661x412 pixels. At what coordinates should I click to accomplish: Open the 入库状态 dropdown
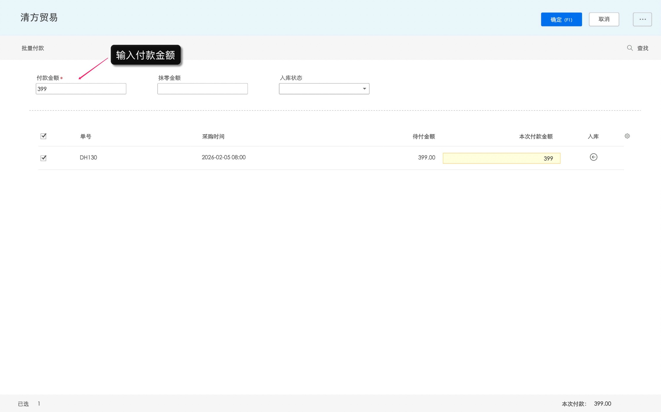point(321,89)
